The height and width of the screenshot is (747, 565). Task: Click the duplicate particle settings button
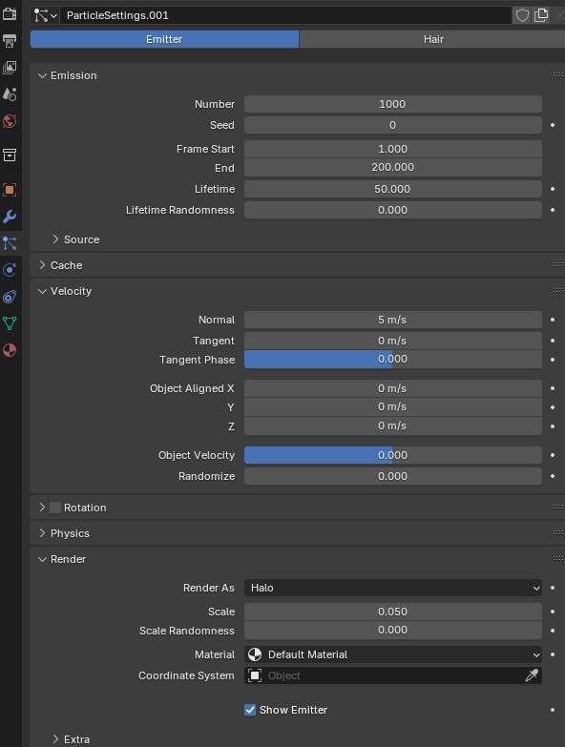[x=541, y=15]
